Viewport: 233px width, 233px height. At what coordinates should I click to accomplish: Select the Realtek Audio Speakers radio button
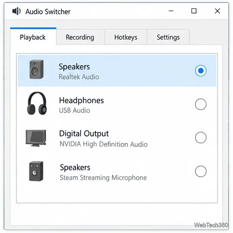(x=201, y=71)
